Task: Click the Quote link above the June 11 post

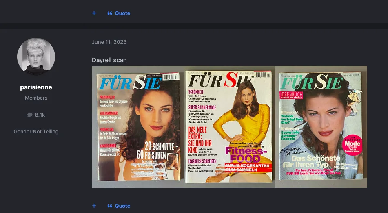Action: point(122,13)
